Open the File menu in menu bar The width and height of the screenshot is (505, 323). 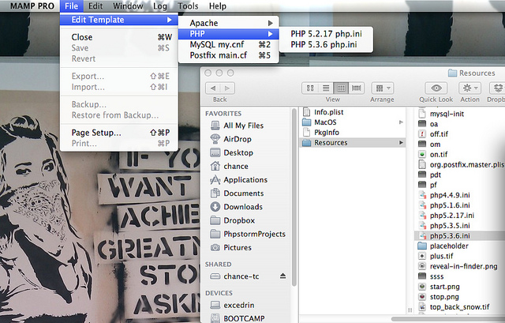point(71,6)
